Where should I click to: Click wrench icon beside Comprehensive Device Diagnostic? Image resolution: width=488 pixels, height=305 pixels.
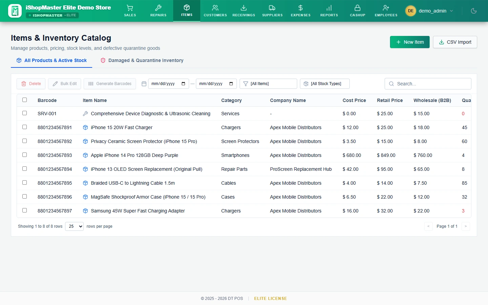85,114
